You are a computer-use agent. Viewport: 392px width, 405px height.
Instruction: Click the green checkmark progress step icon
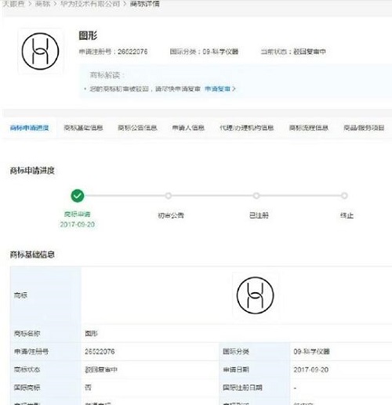pos(78,196)
